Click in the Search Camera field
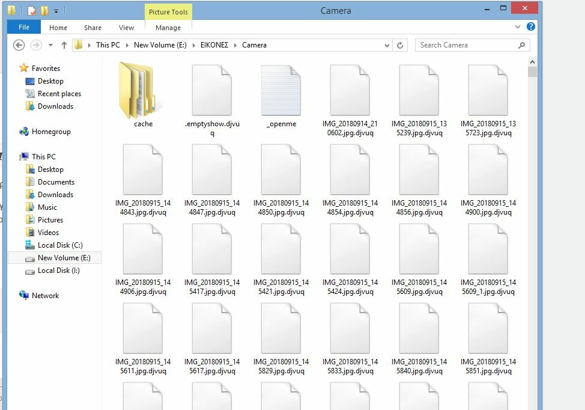 pyautogui.click(x=466, y=45)
